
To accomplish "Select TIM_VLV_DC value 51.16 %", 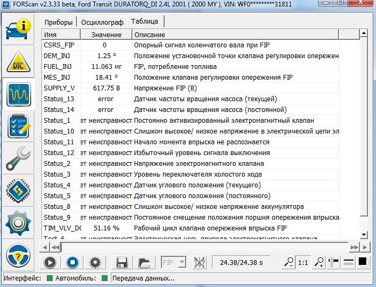I will (107, 228).
